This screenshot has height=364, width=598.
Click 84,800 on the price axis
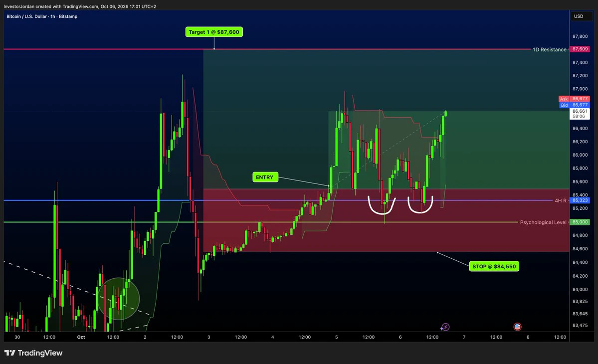(580, 235)
